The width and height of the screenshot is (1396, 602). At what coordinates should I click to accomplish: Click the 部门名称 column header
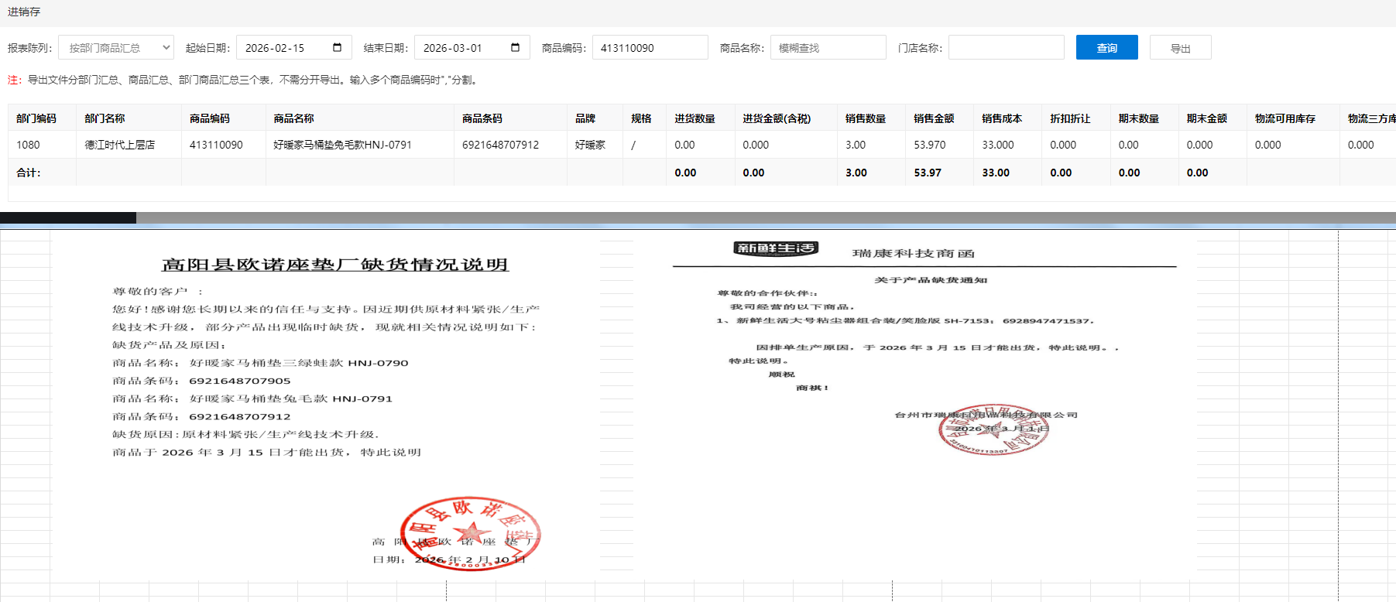(105, 118)
